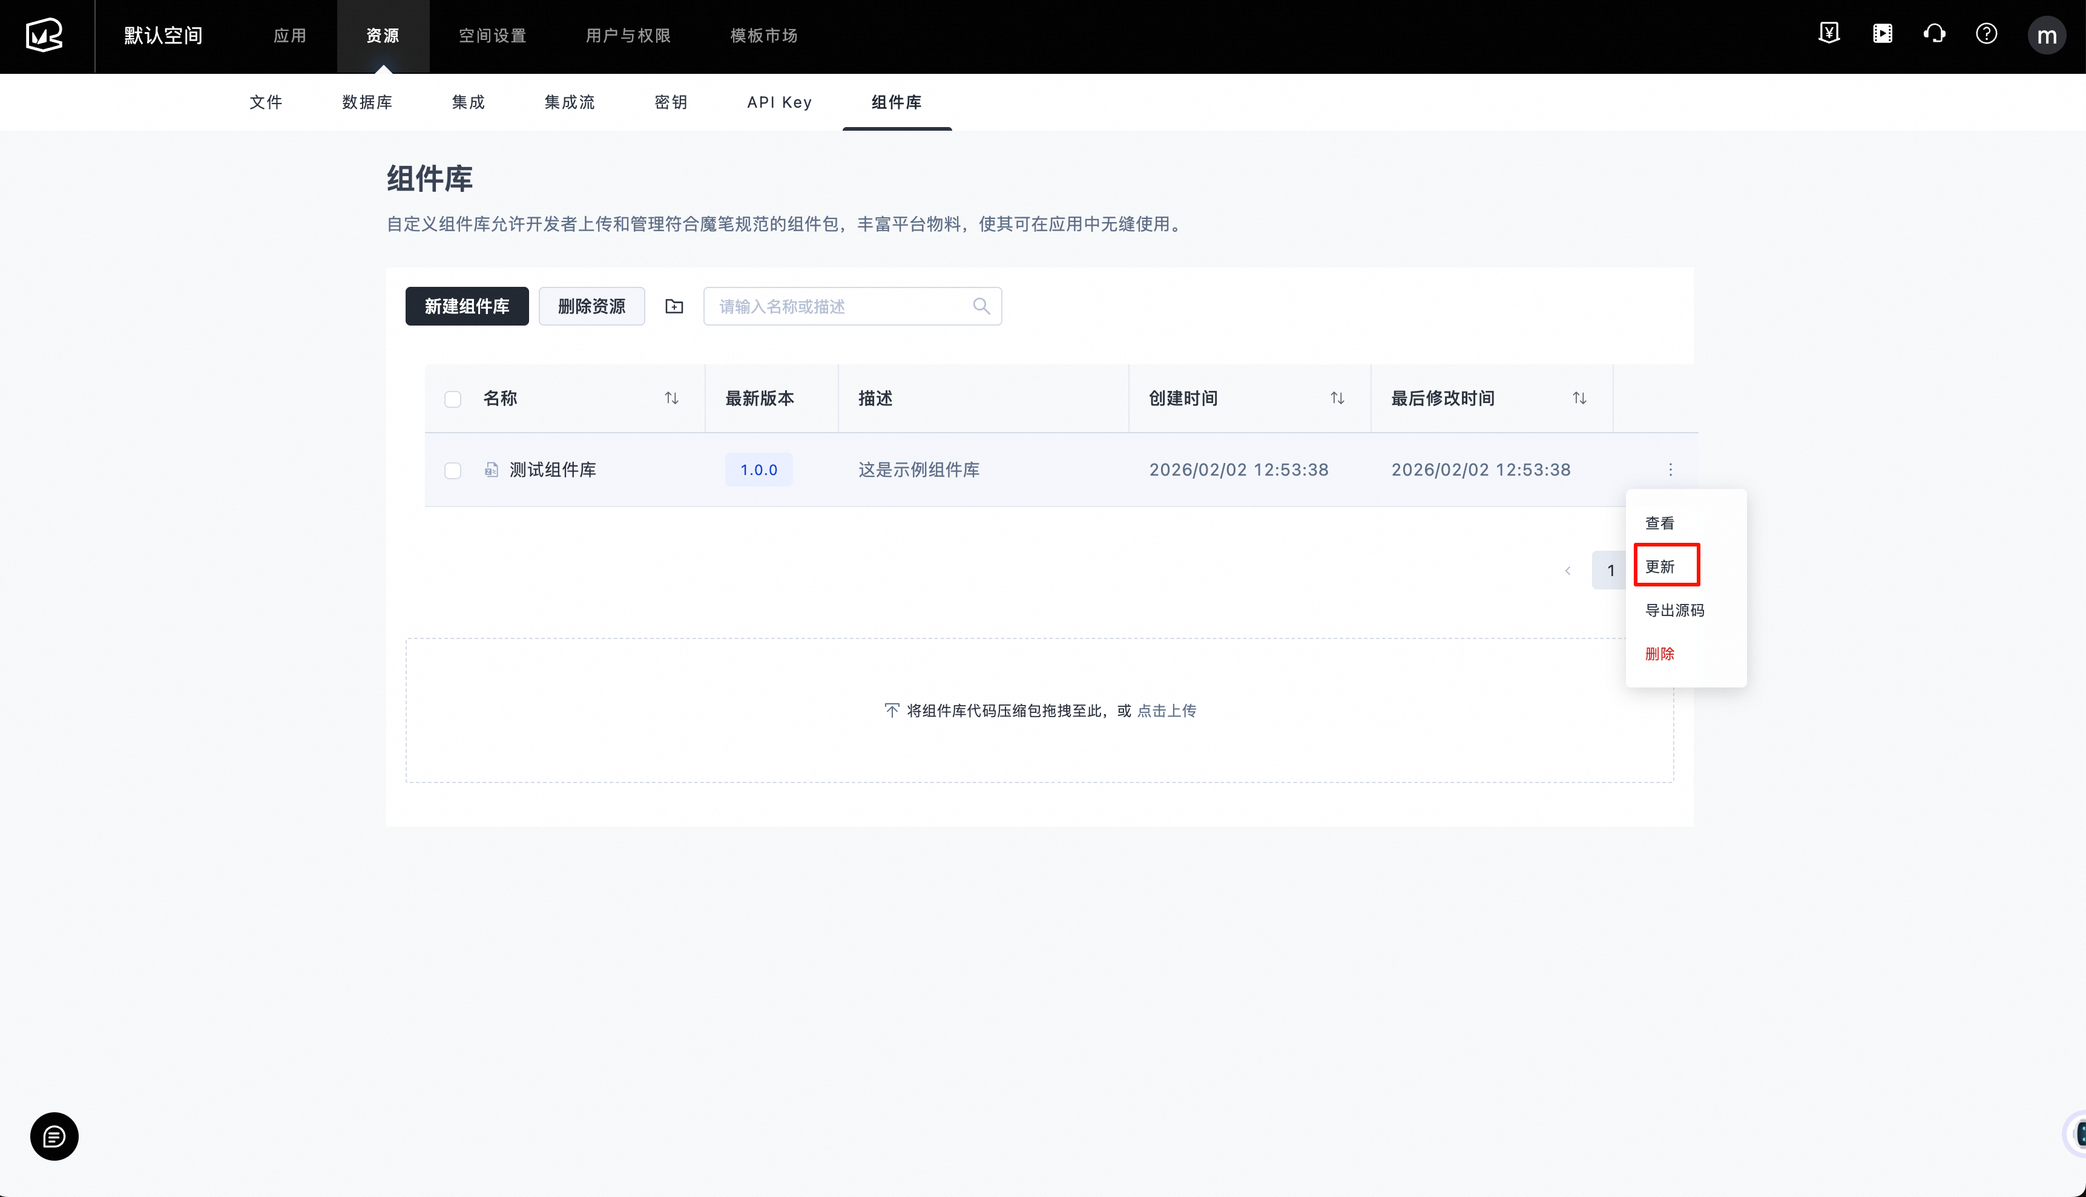
Task: Sort by 创建时间 column
Action: tap(1337, 398)
